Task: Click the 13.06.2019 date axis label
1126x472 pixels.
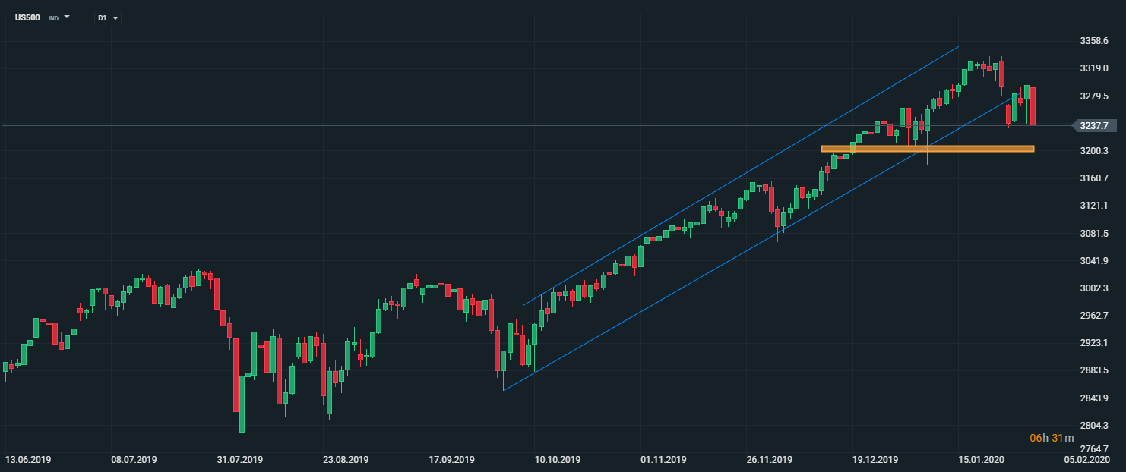Action: tap(27, 460)
